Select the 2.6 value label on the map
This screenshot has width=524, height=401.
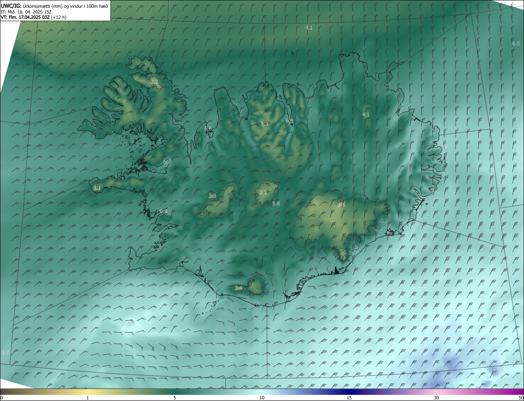(342, 205)
